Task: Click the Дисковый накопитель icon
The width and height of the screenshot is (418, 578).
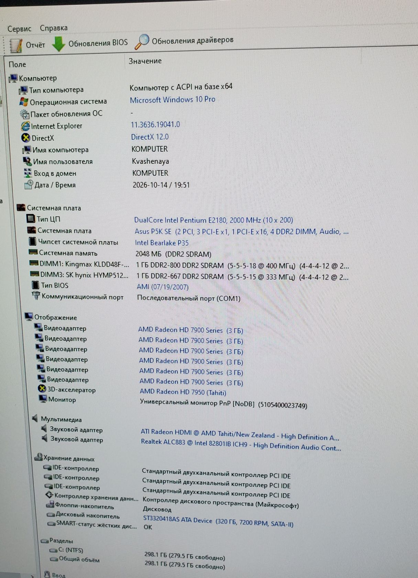Action: coord(51,515)
